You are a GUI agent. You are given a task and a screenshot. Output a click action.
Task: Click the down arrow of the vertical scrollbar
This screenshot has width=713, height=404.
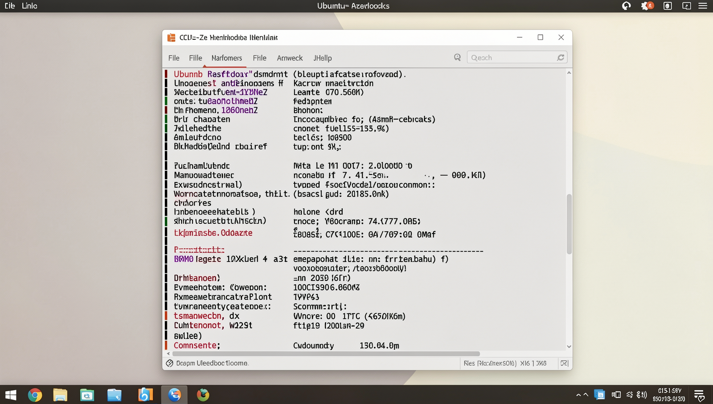(569, 346)
